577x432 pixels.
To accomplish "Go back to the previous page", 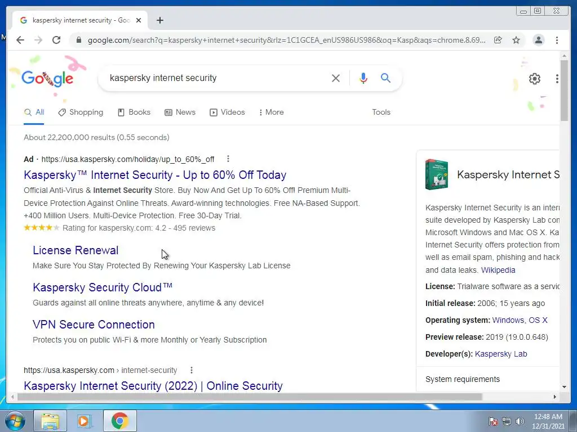I will point(20,40).
